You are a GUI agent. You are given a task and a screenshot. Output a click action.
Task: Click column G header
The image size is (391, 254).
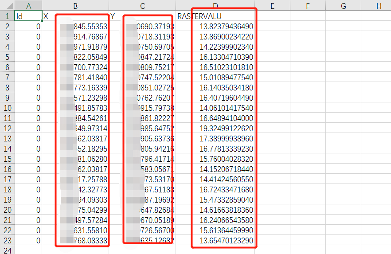tap(344, 6)
